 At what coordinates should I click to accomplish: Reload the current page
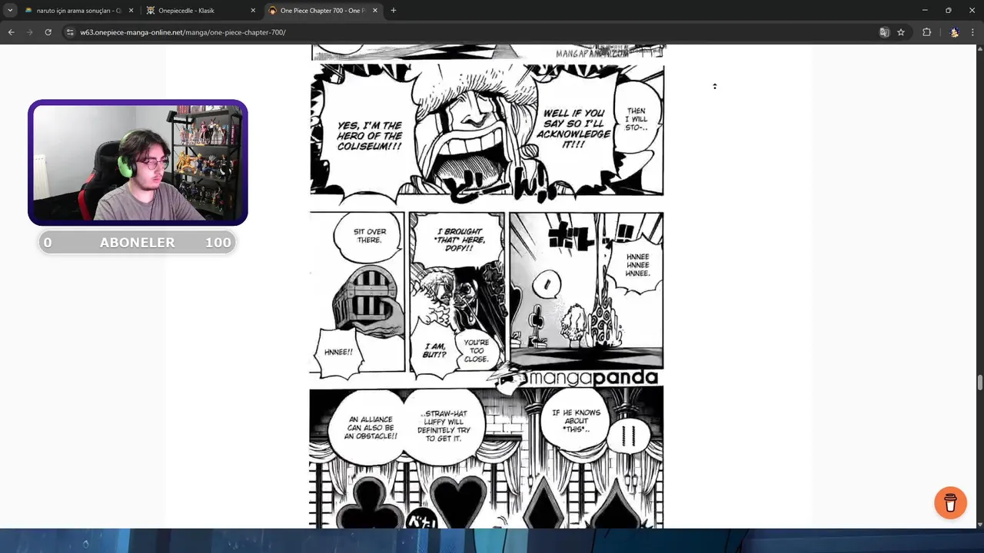48,32
